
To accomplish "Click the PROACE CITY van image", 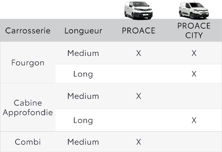I will (x=194, y=10).
